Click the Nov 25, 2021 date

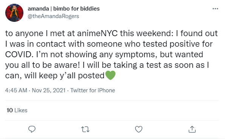[49, 90]
